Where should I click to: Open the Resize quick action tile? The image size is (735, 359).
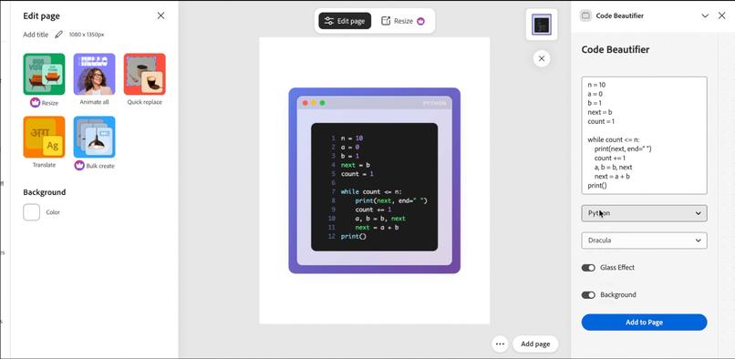[44, 74]
